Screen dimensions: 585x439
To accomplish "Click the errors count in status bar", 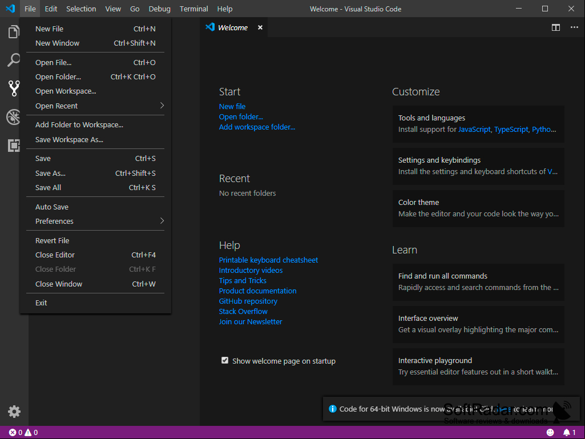I will click(15, 432).
